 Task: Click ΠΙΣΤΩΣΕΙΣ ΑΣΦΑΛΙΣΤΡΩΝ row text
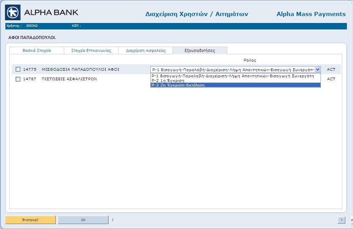pyautogui.click(x=69, y=79)
